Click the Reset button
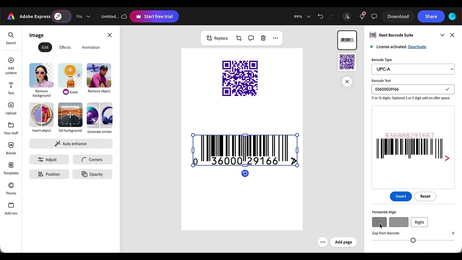Image resolution: width=462 pixels, height=260 pixels. pos(425,196)
